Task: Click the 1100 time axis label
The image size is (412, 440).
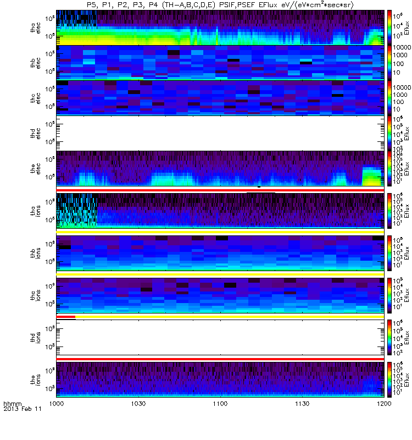Action: pyautogui.click(x=220, y=404)
